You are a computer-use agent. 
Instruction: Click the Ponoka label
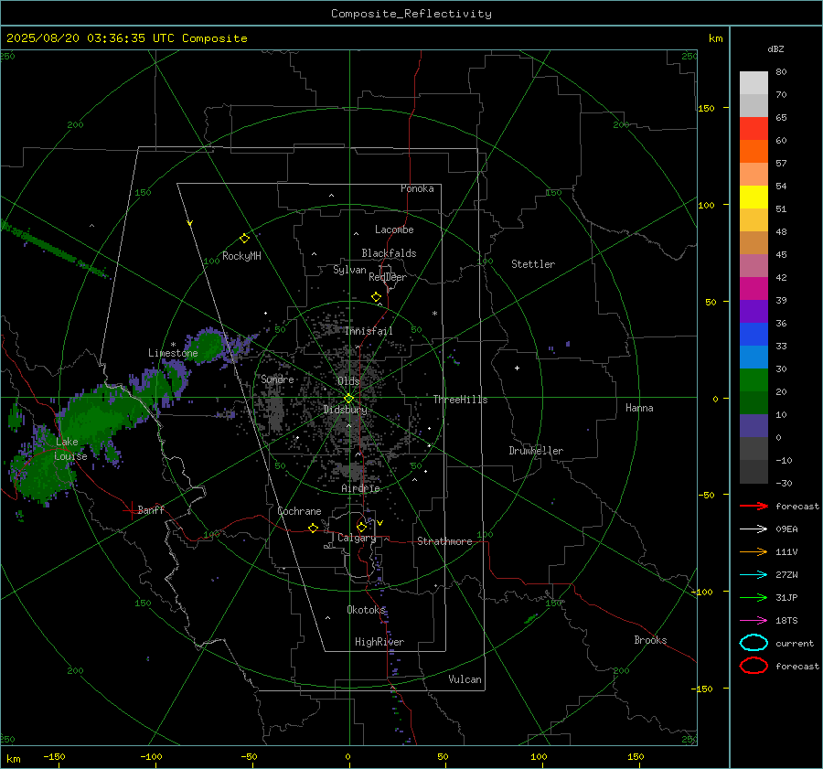pyautogui.click(x=417, y=189)
